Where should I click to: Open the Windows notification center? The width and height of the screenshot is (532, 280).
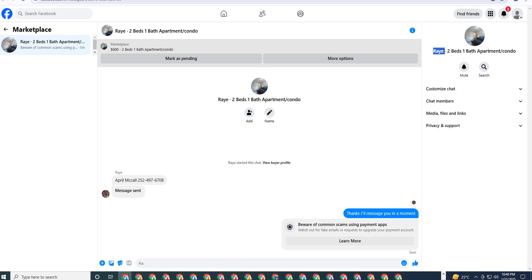click(x=523, y=277)
